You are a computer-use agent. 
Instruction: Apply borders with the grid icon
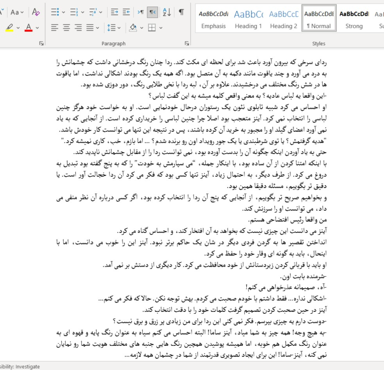[x=152, y=28]
